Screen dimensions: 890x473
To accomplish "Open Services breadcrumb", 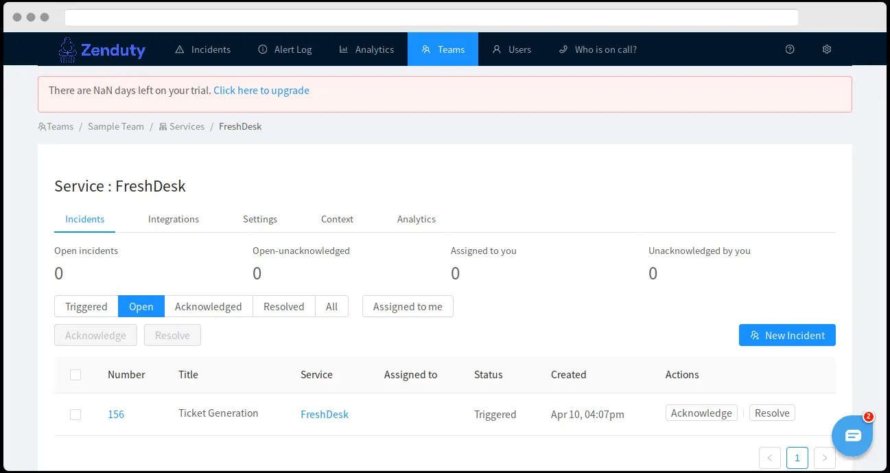I will pyautogui.click(x=182, y=126).
